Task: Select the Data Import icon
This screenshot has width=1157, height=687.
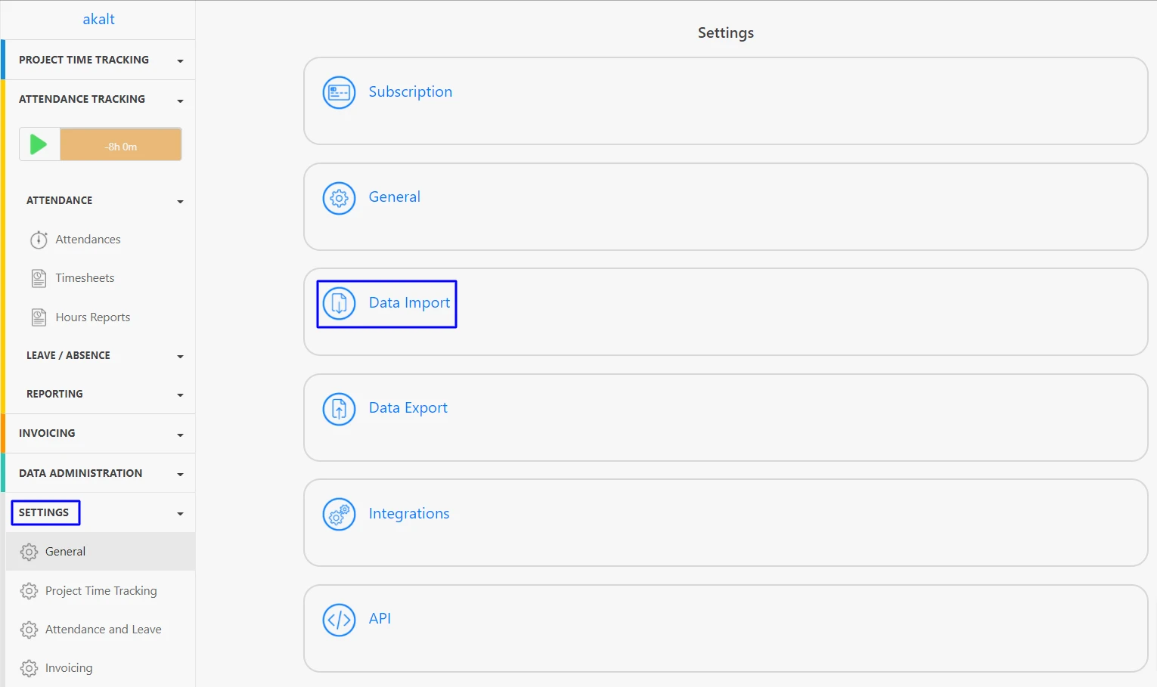Action: [339, 303]
